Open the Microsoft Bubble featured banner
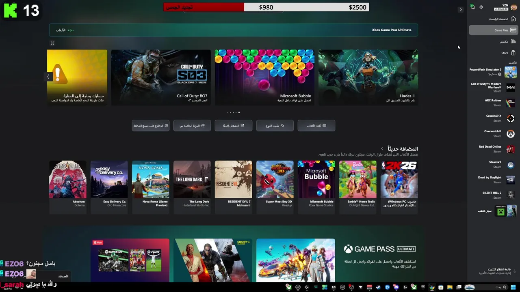The width and height of the screenshot is (520, 292). coord(264,77)
